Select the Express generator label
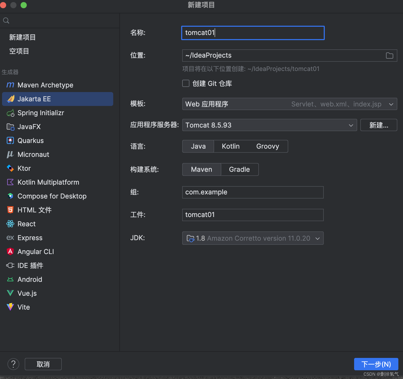403x379 pixels. 30,238
